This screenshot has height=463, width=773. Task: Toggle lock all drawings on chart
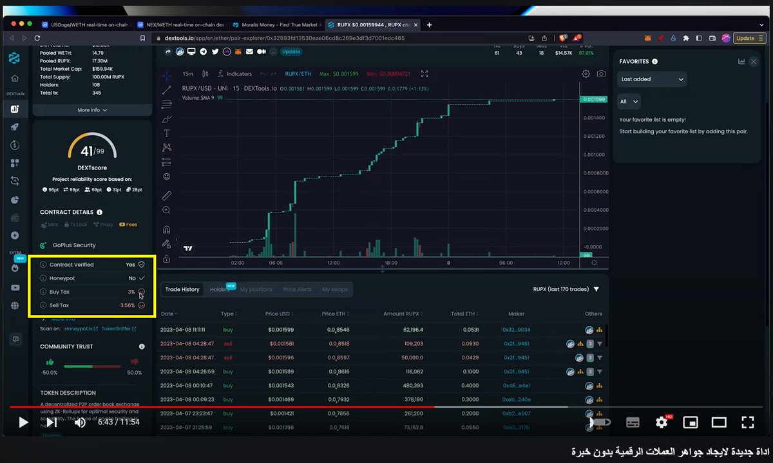point(166,259)
